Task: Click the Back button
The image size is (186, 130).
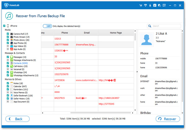Action: tap(17, 119)
